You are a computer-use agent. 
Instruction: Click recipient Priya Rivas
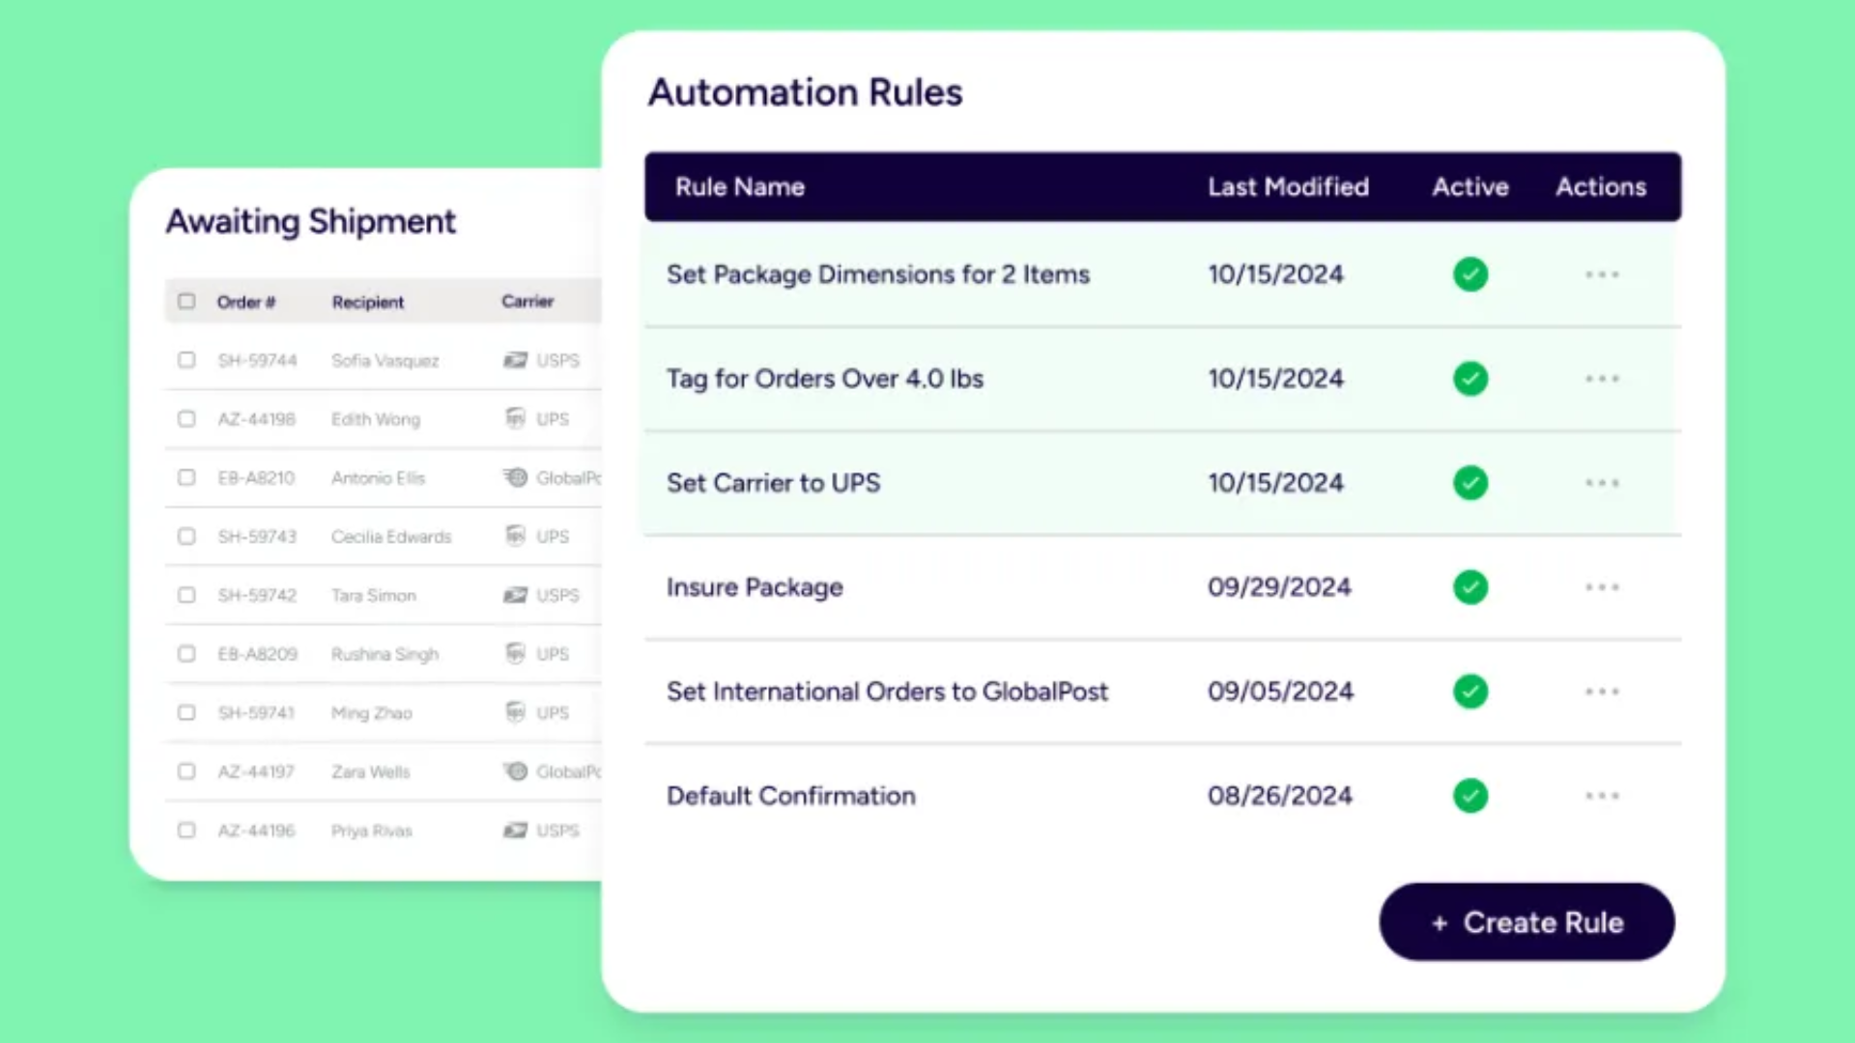coord(372,831)
